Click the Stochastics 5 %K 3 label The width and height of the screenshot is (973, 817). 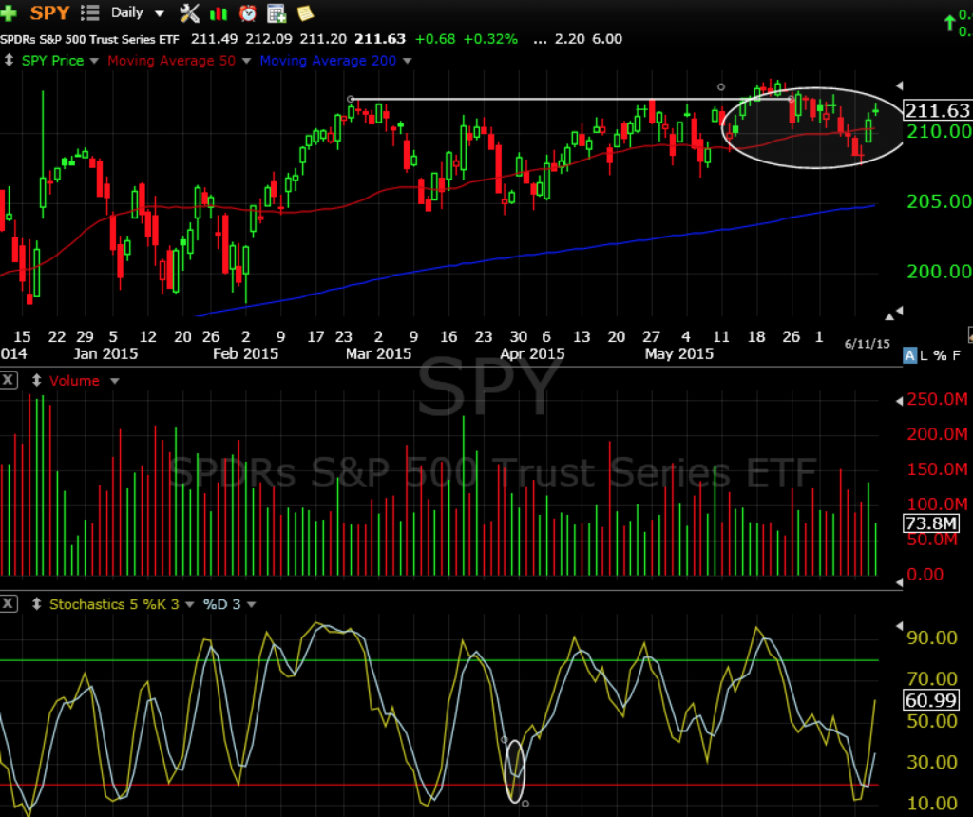(x=114, y=603)
